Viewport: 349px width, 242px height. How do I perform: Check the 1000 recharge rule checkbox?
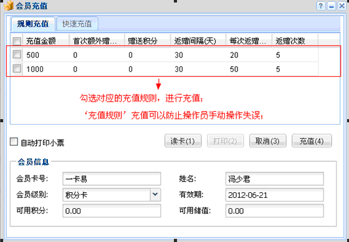coord(17,69)
